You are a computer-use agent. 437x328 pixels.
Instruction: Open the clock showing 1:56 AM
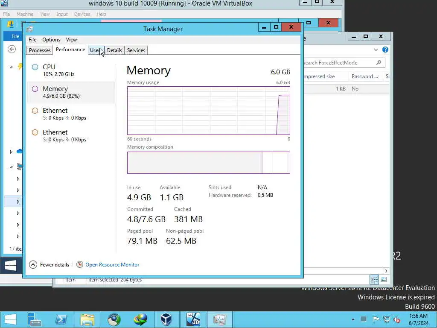[x=418, y=319]
